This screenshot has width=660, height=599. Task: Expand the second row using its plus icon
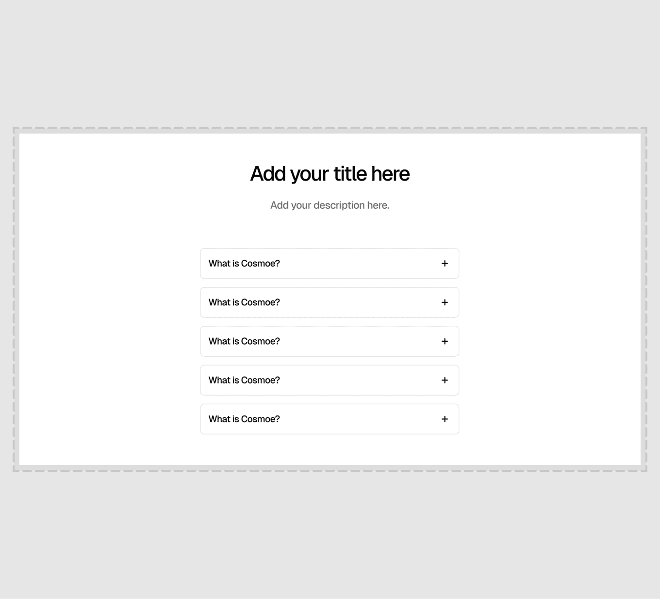click(445, 302)
